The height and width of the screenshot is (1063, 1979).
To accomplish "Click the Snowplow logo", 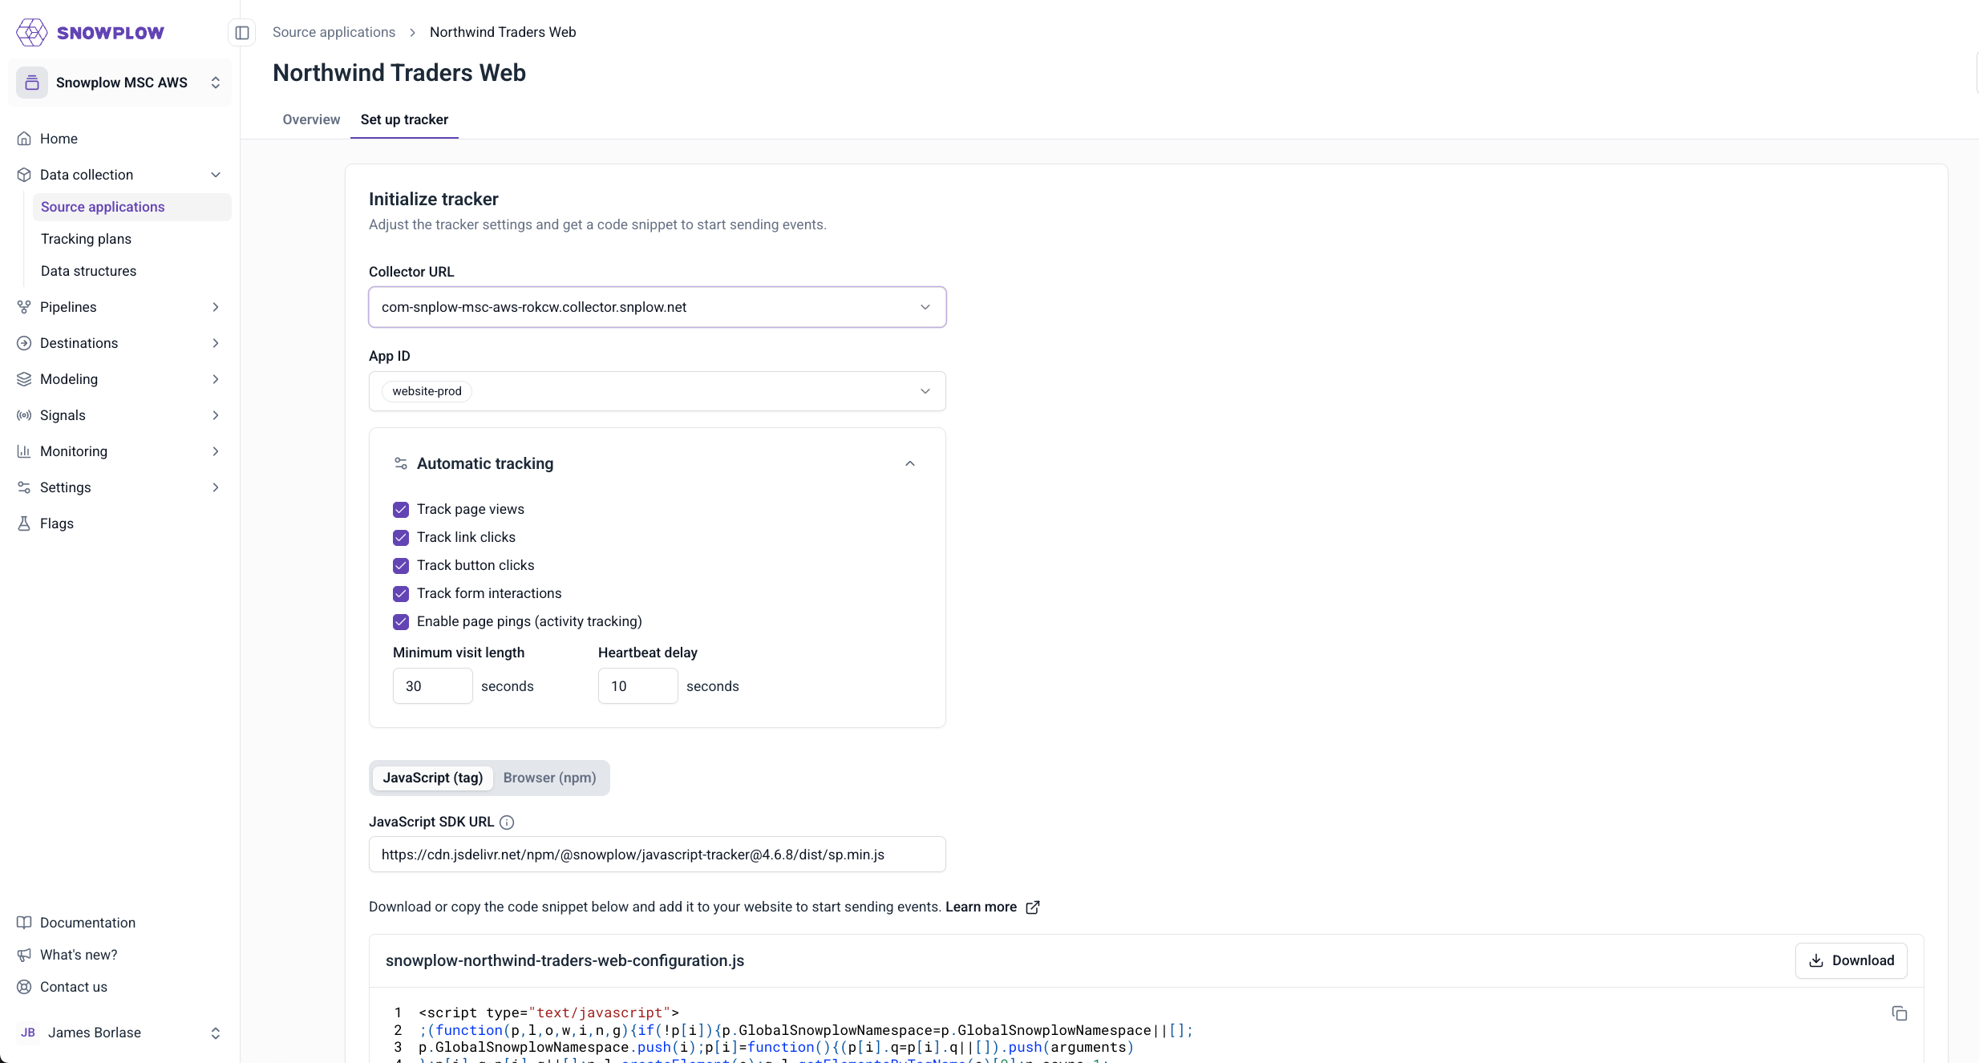I will pos(90,33).
